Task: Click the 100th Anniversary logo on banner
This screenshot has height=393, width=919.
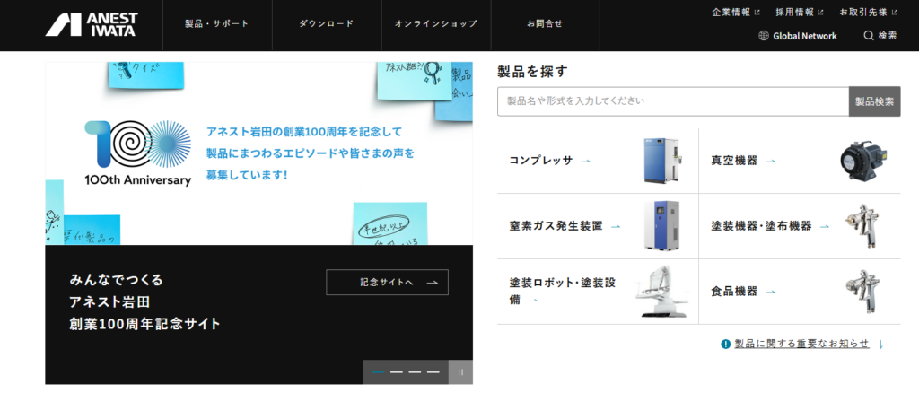Action: pos(137,153)
